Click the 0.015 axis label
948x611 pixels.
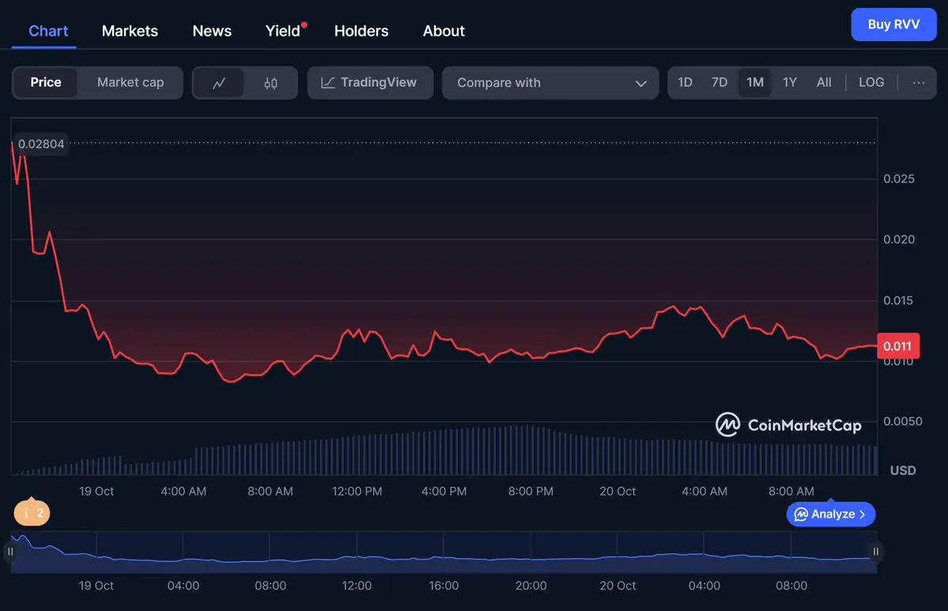pyautogui.click(x=898, y=300)
